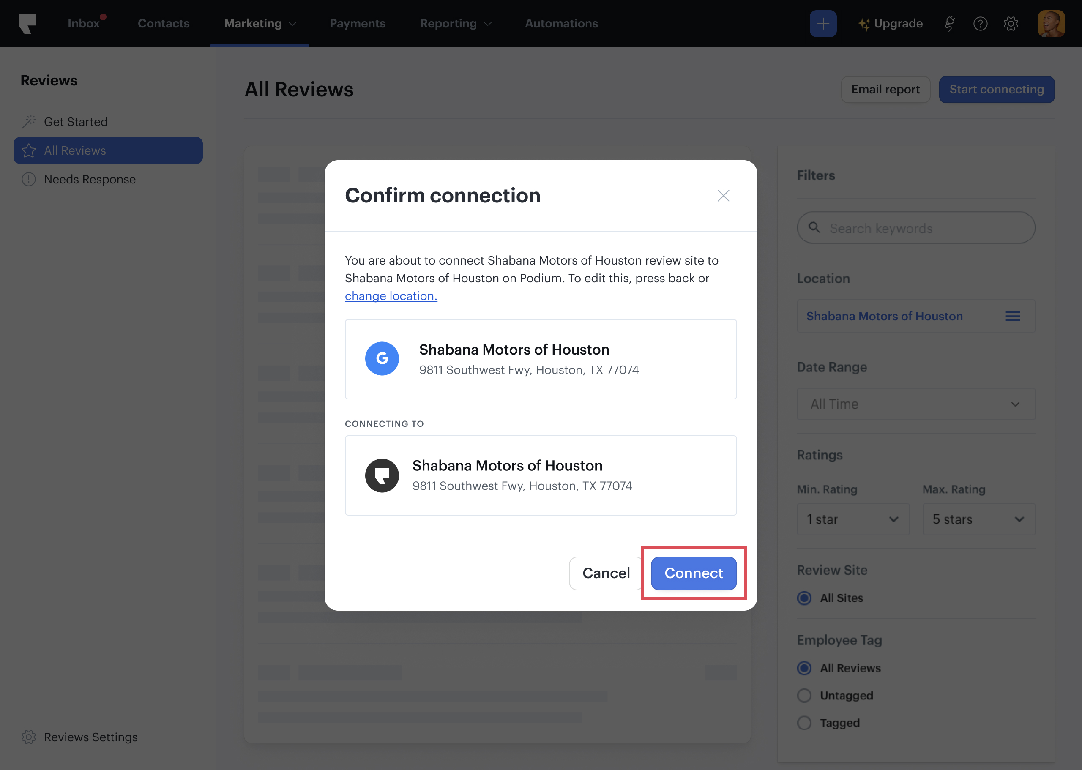Open the Min. Rating dropdown

coord(853,519)
